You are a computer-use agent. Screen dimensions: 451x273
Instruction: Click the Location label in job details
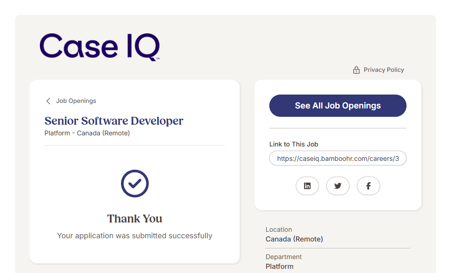(x=279, y=229)
